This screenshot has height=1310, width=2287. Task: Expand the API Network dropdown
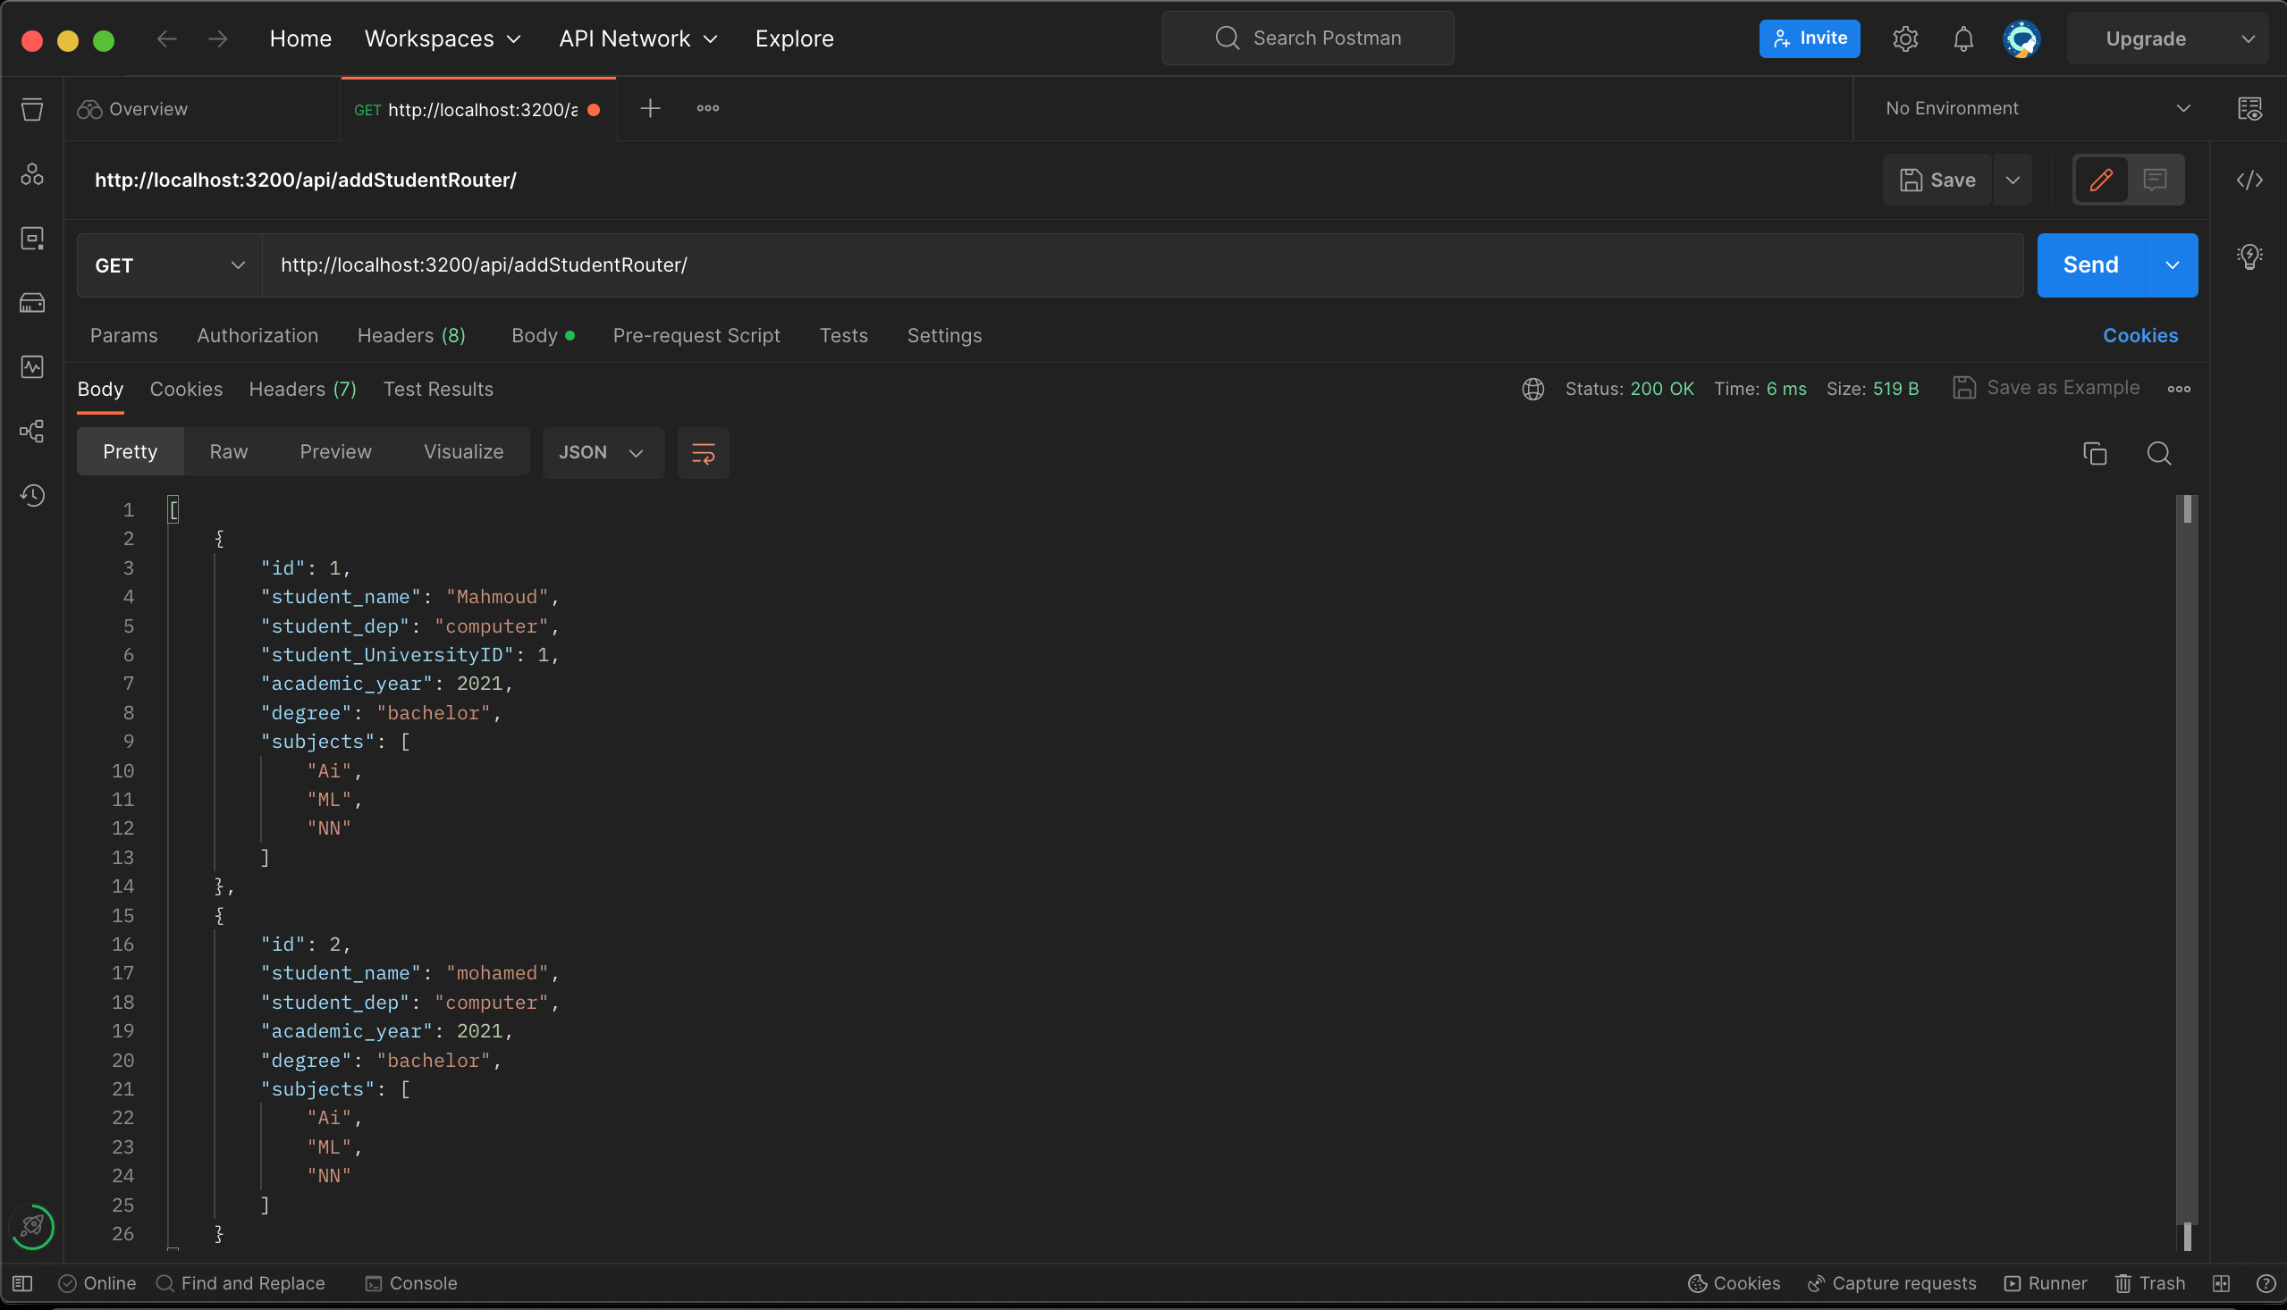tap(638, 38)
